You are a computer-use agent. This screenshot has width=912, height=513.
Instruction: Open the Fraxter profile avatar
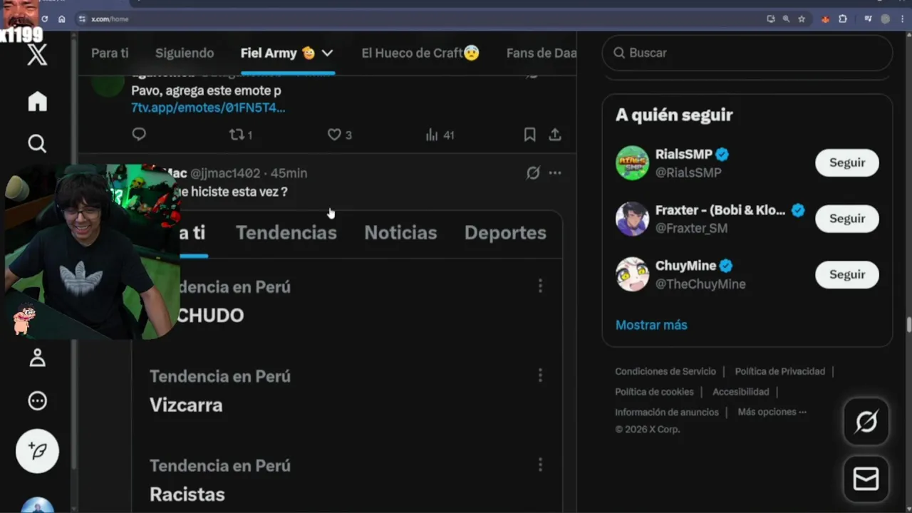[632, 218]
